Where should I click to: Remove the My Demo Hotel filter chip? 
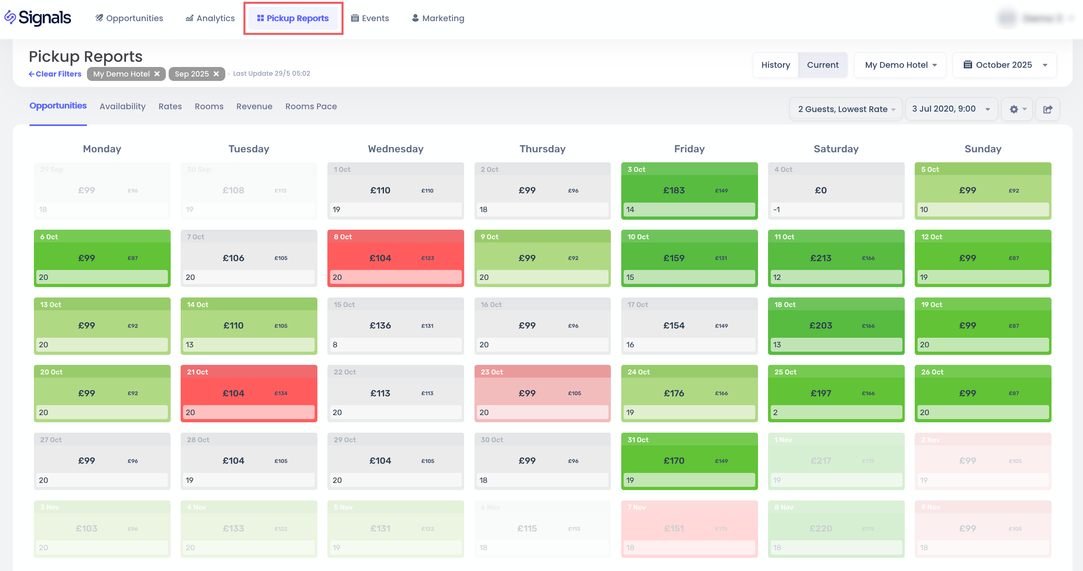point(157,74)
